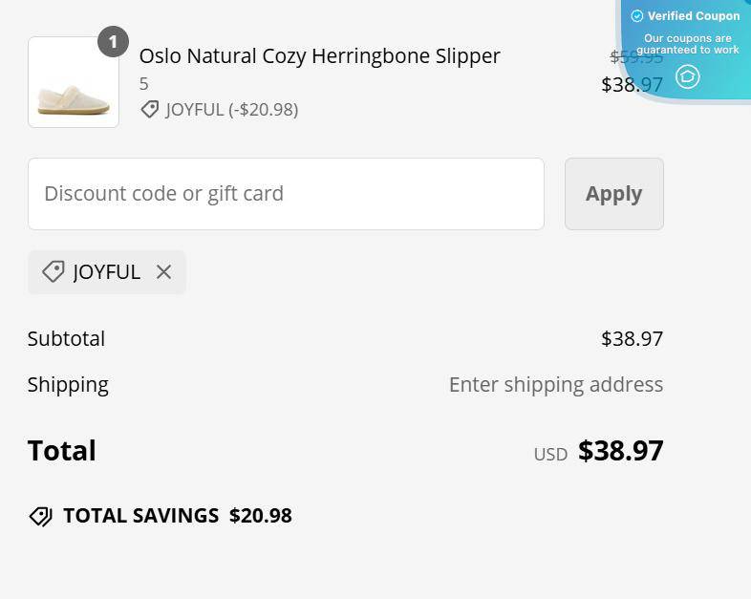Click the crossed-out original price $59.95
Image resolution: width=751 pixels, height=599 pixels.
coord(635,57)
